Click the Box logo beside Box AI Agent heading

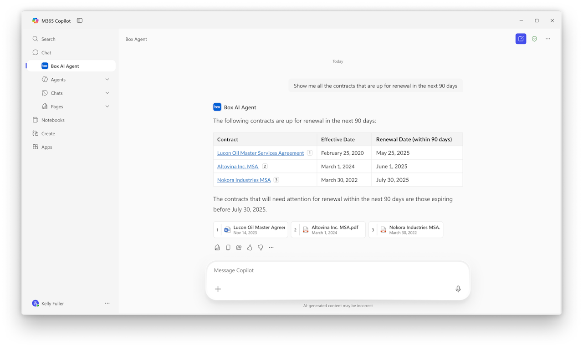pos(217,107)
